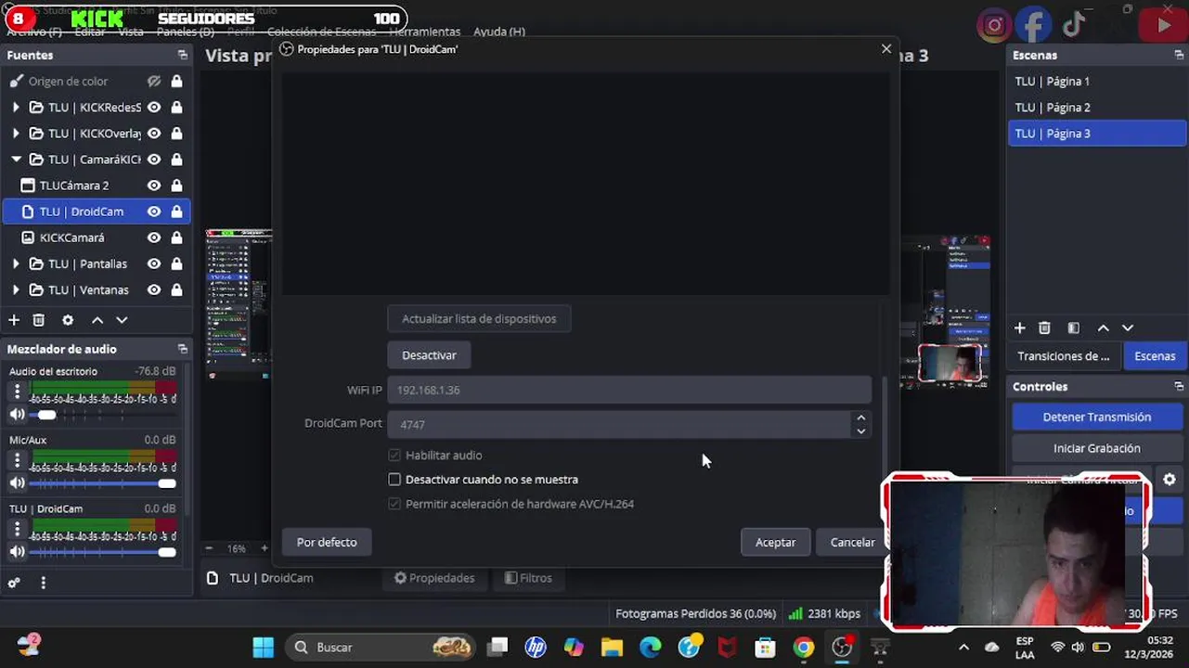Expand the TLU | Ventanas group
This screenshot has height=668, width=1189.
point(16,289)
